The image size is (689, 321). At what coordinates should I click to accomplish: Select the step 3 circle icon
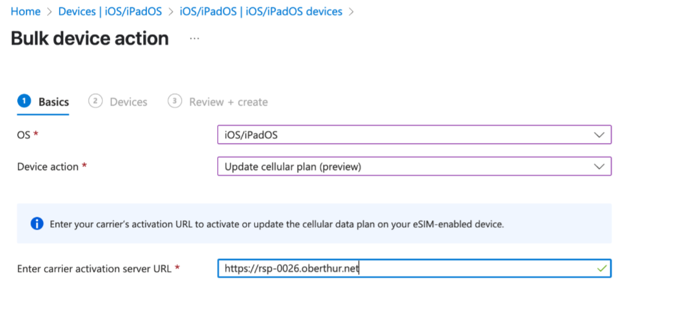tap(174, 101)
